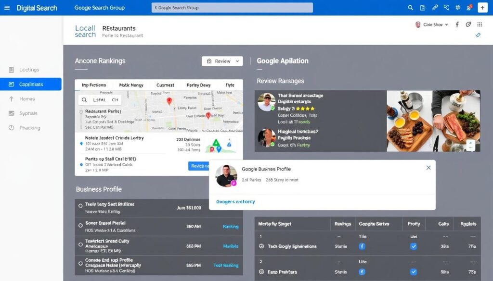Click Facebook icon in Teck Gogly Sphinelions row
The width and height of the screenshot is (493, 281).
click(x=362, y=246)
